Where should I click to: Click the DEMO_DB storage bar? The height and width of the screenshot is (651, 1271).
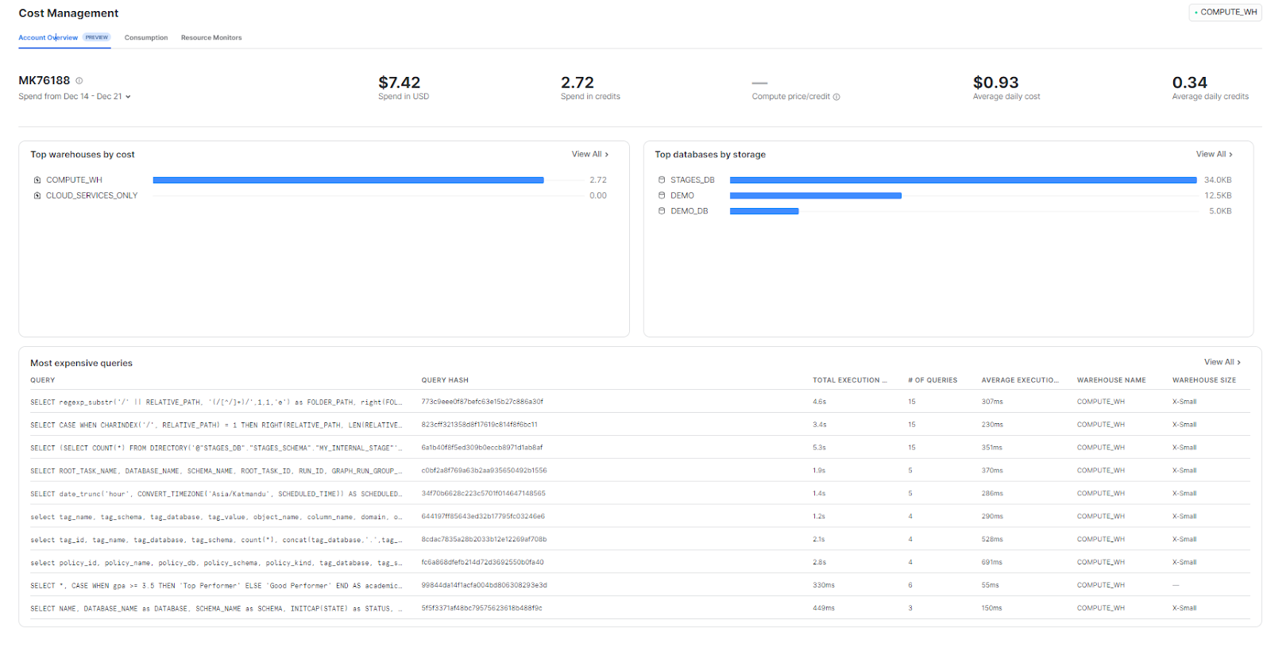click(x=764, y=211)
